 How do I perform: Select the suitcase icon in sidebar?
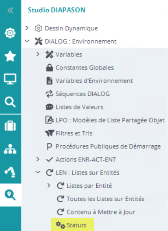[10, 126]
